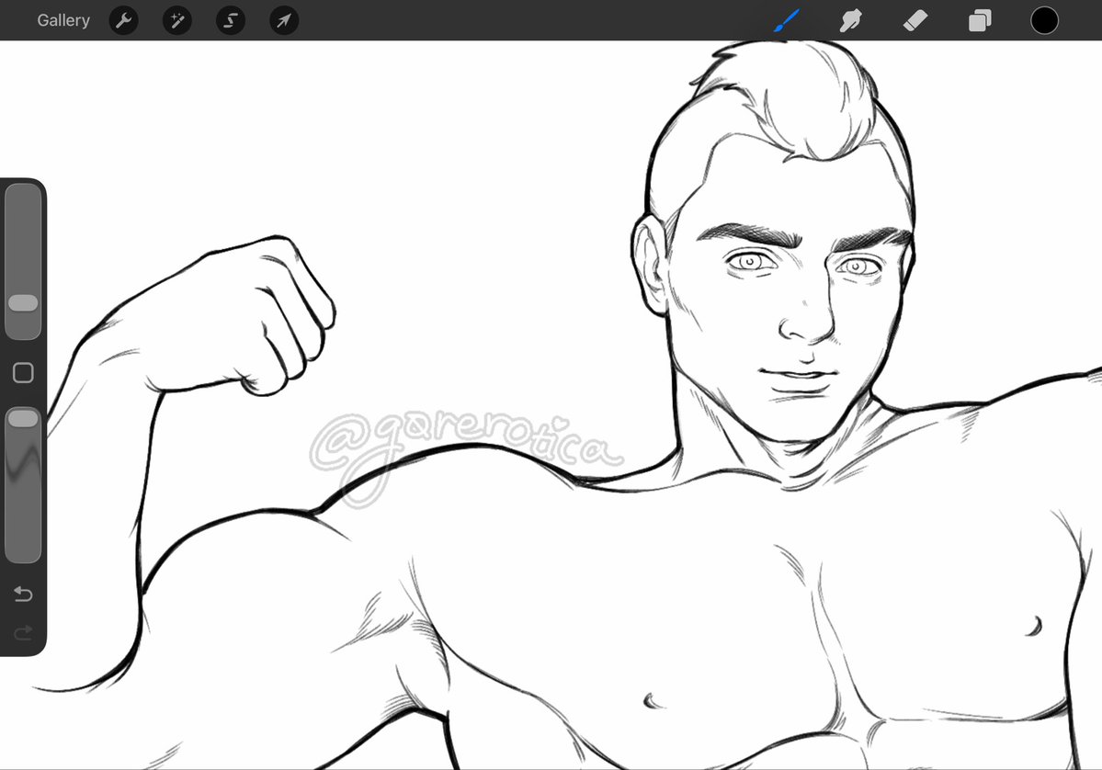Tap the square modify button on sidebar

tap(23, 372)
